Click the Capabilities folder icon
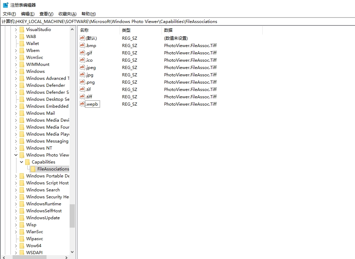 point(27,162)
